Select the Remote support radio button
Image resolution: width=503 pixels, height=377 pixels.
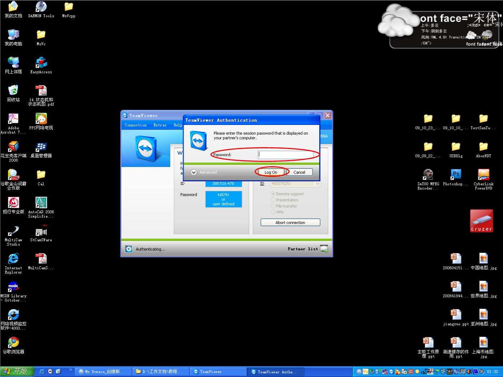tap(273, 194)
